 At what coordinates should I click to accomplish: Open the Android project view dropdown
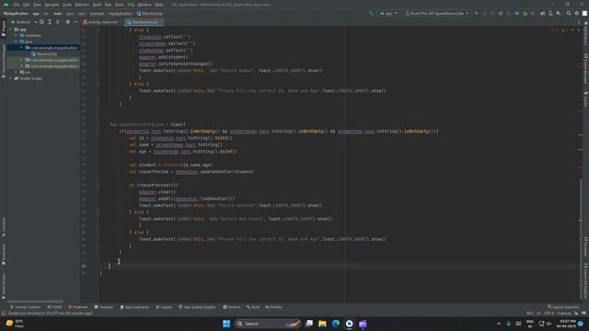pyautogui.click(x=23, y=22)
